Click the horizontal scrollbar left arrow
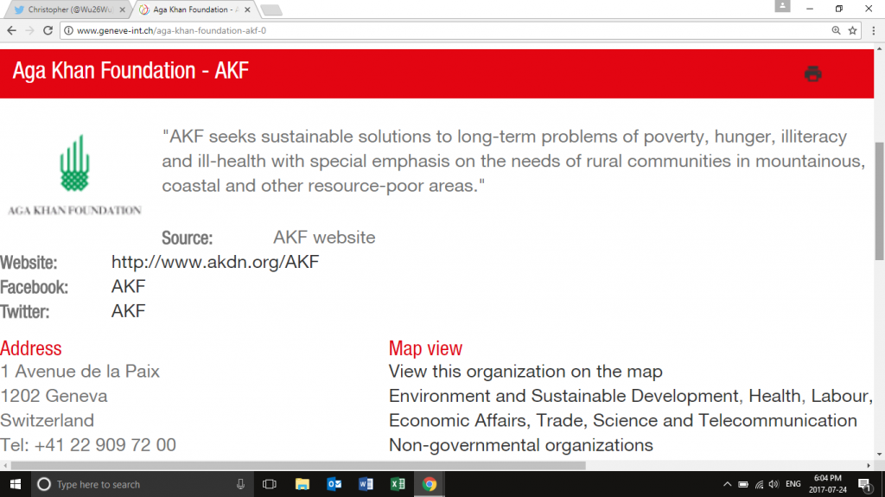The image size is (885, 497). click(x=5, y=466)
